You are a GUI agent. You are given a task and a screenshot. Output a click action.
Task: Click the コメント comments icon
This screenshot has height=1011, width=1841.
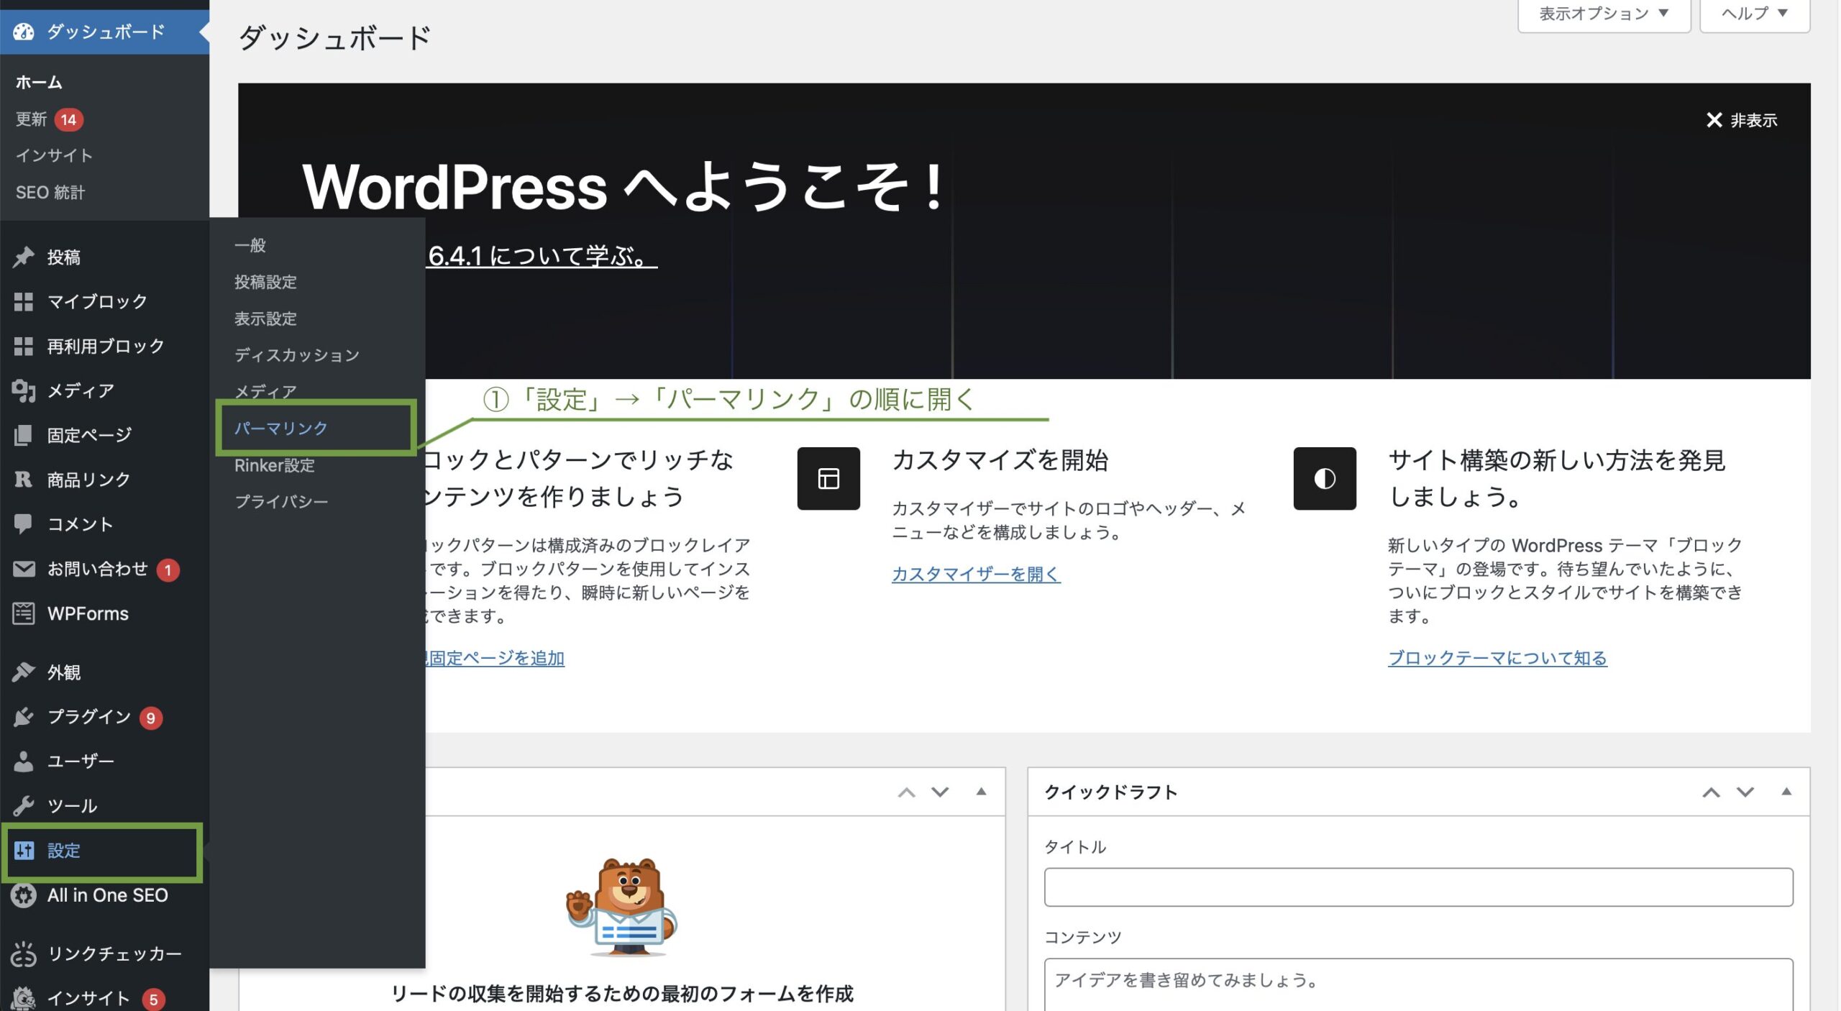pyautogui.click(x=24, y=524)
